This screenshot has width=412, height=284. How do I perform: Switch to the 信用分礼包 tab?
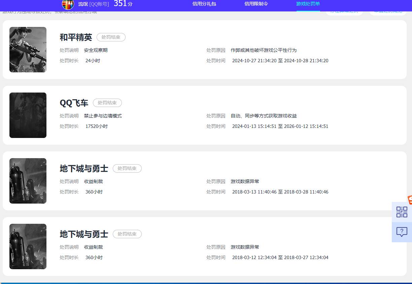pos(204,4)
